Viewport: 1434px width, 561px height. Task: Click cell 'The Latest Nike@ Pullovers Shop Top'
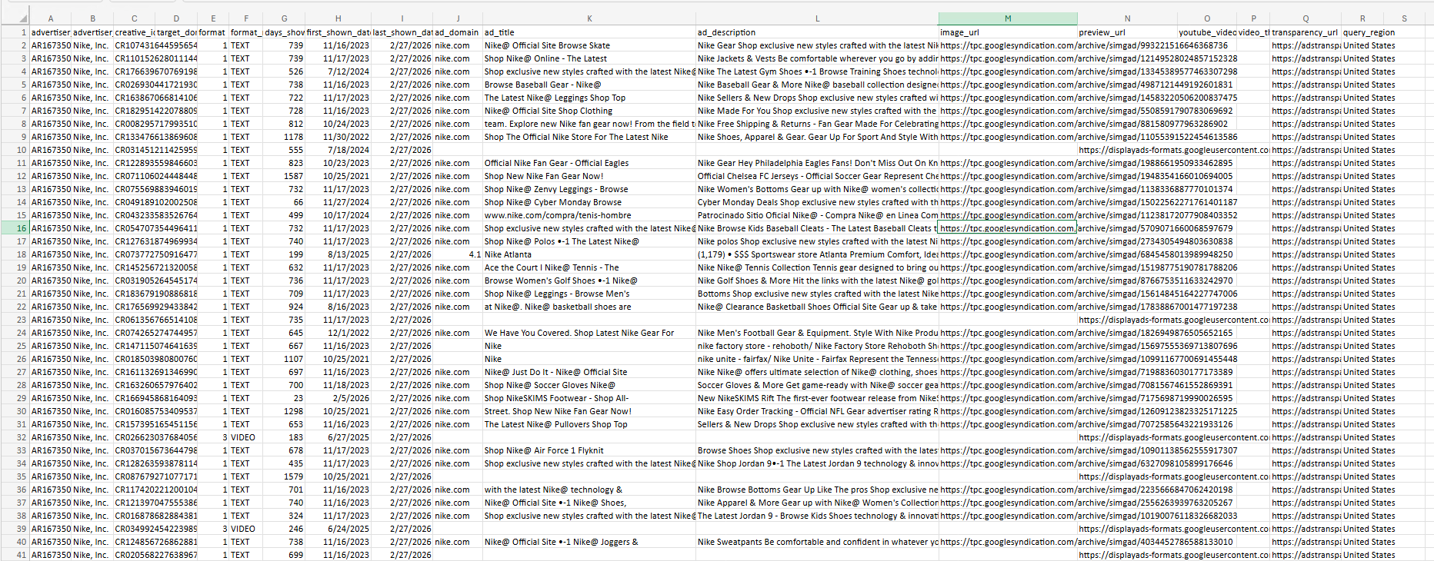[589, 424]
